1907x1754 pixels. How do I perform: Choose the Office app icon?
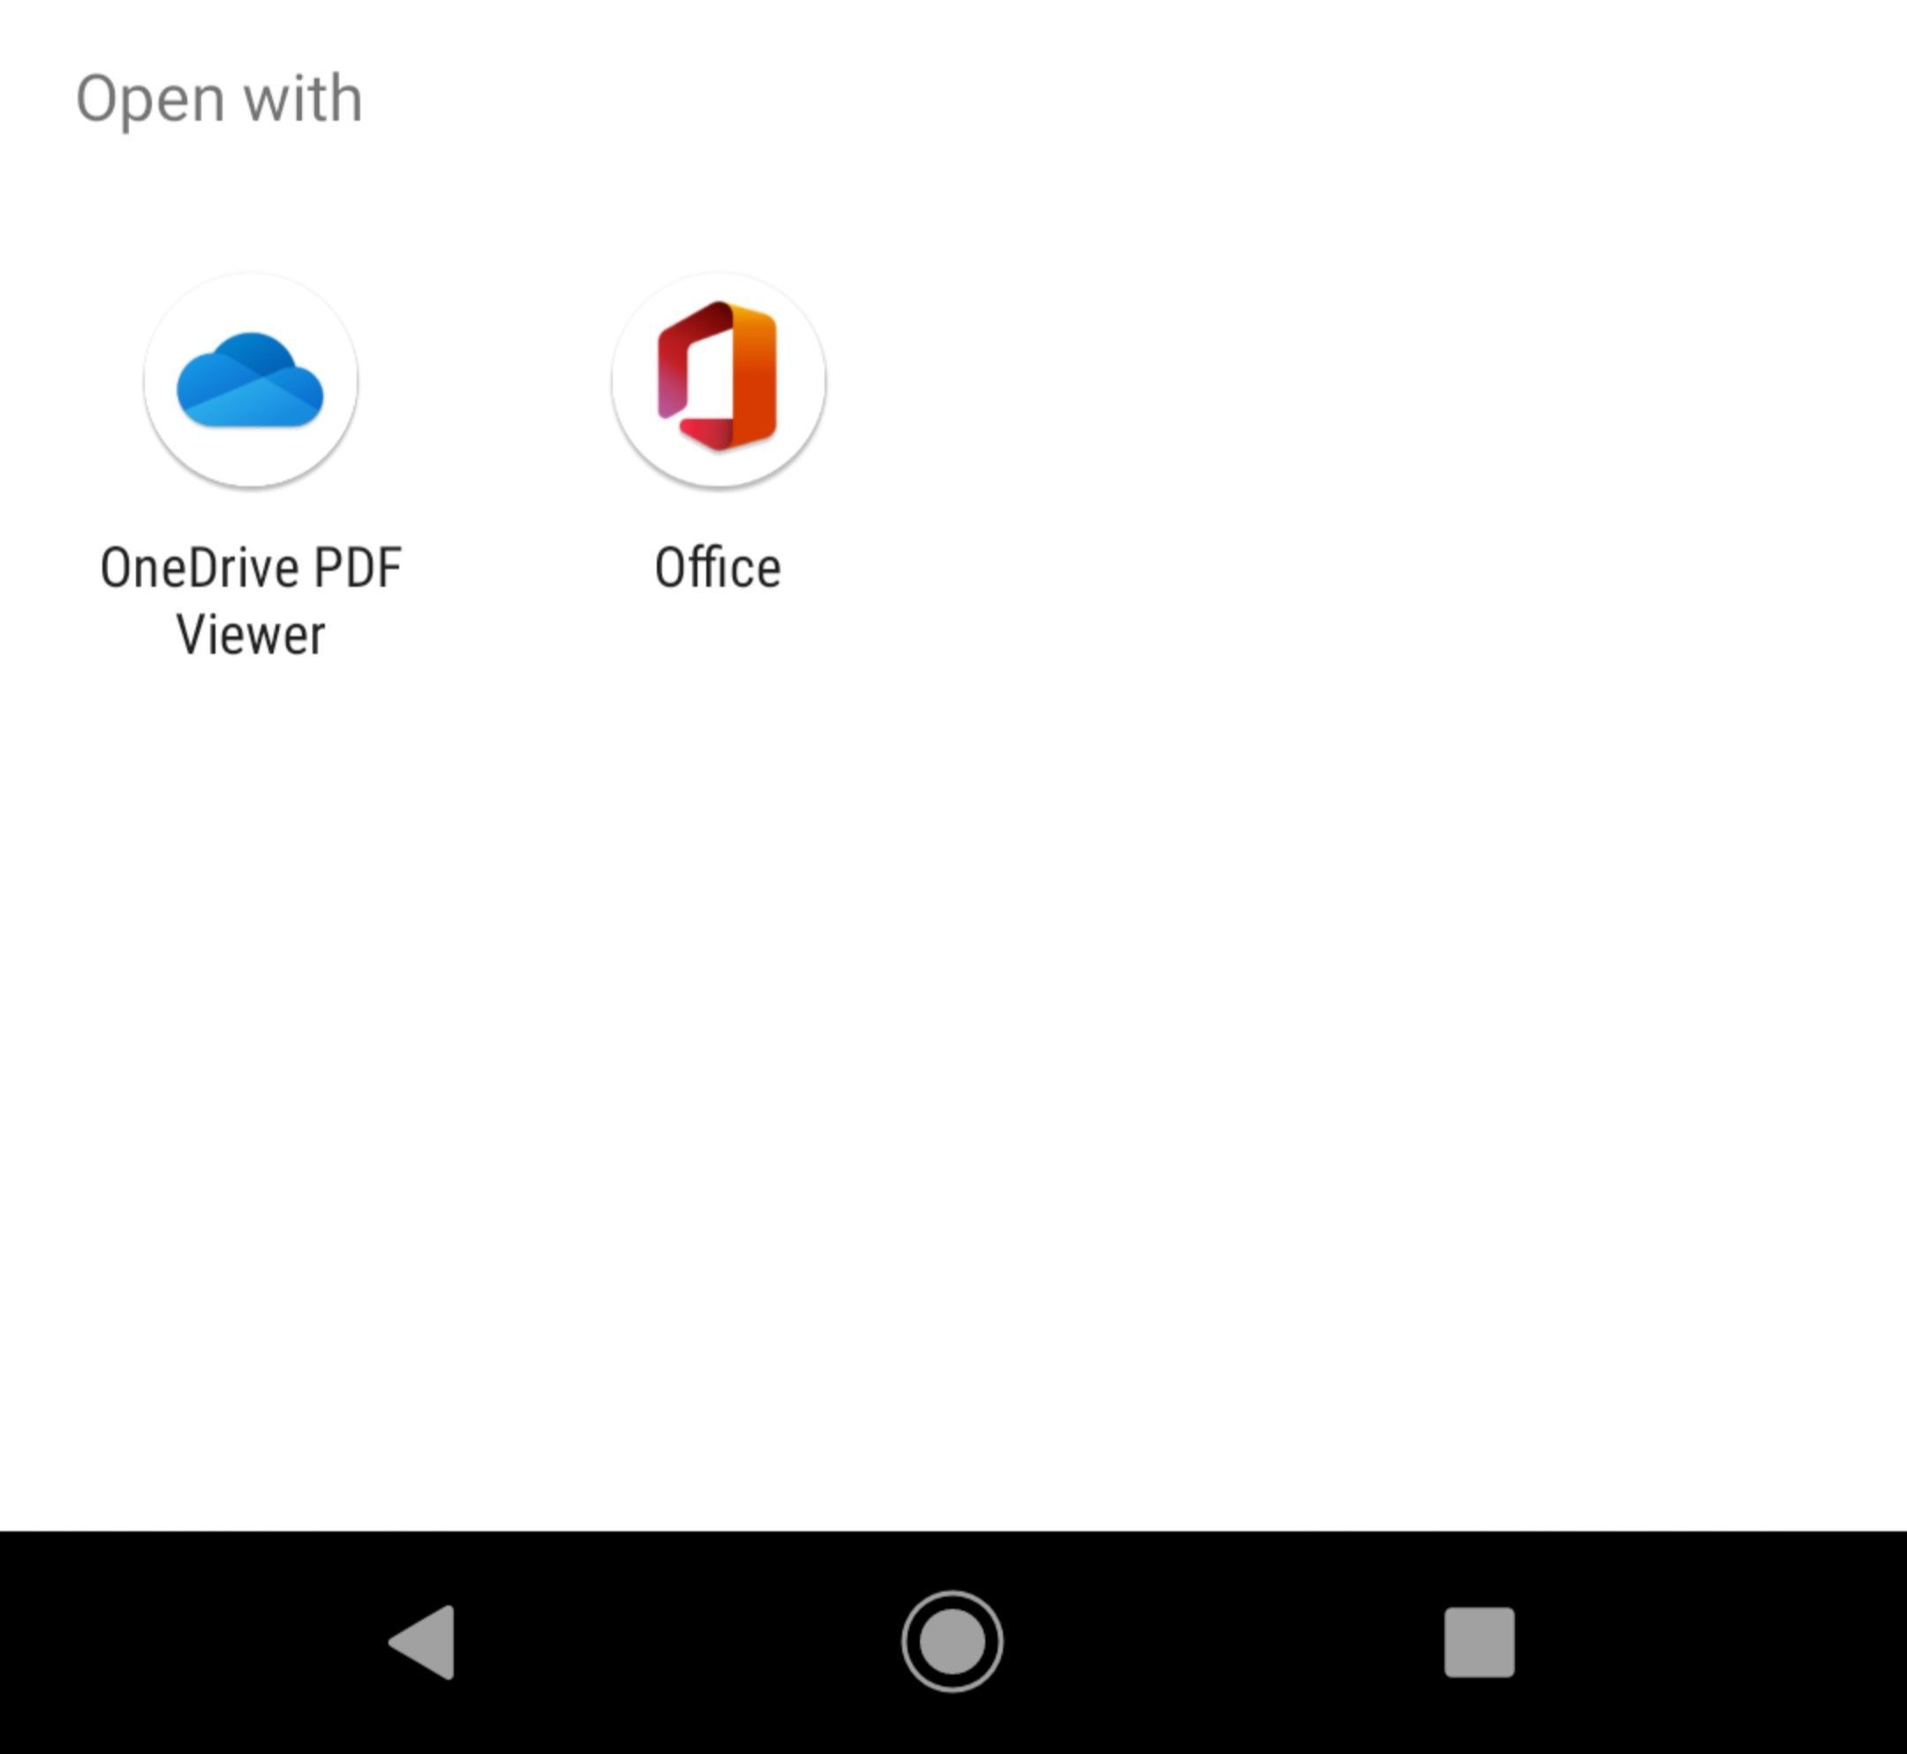[719, 380]
